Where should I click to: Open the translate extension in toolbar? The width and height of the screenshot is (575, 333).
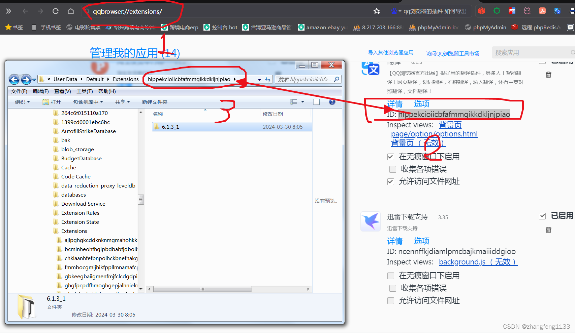click(557, 11)
